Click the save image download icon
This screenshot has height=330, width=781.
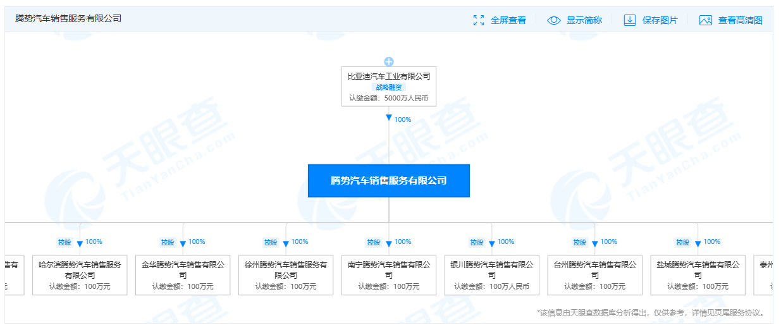coord(630,20)
